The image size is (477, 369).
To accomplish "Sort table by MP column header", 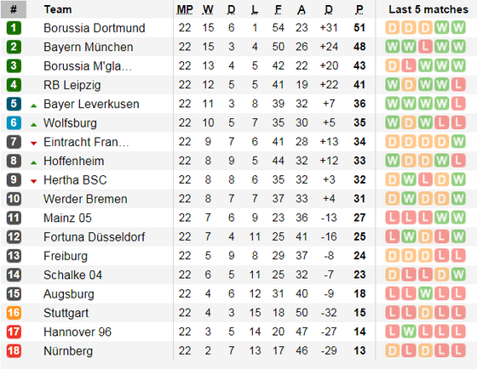I will pyautogui.click(x=185, y=9).
